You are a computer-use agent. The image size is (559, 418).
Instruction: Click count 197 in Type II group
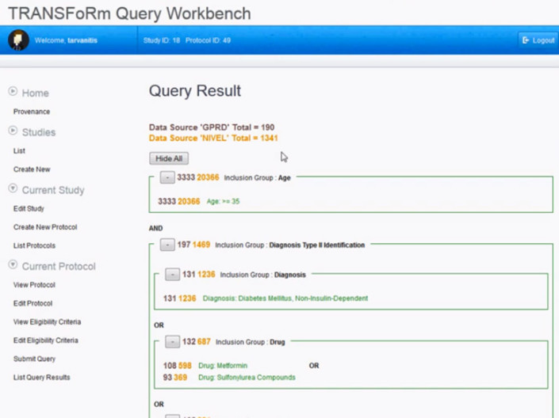pos(184,245)
